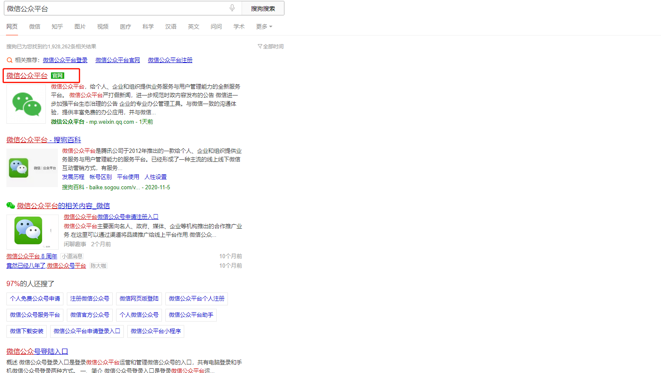Switch to the 网页 tab

(12, 27)
